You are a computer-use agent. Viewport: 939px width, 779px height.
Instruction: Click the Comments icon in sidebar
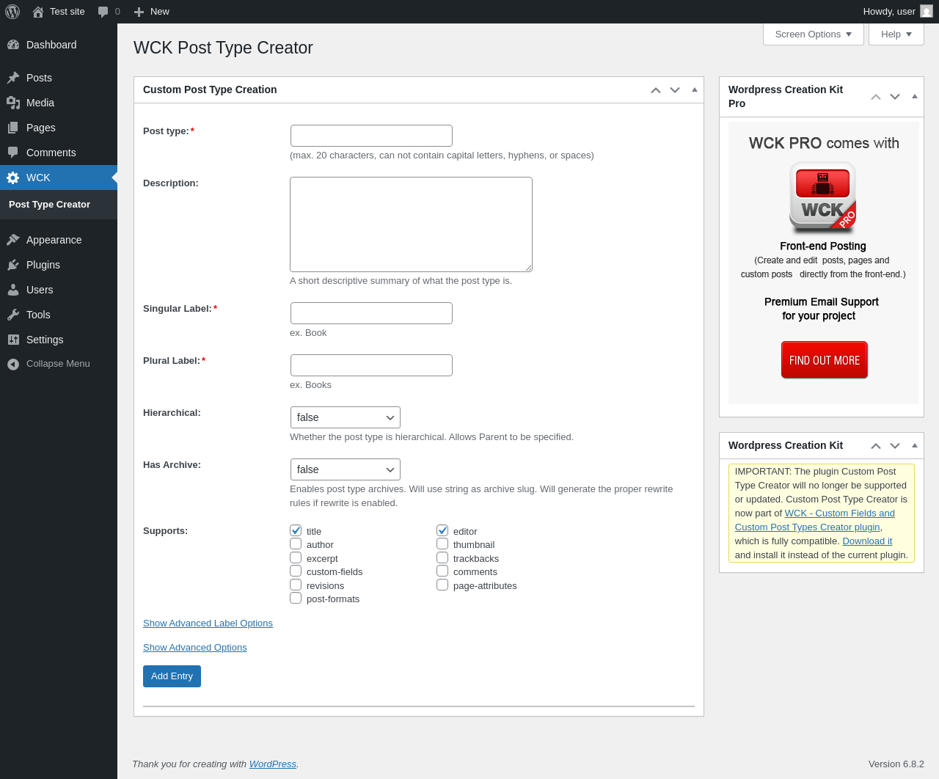(x=13, y=153)
